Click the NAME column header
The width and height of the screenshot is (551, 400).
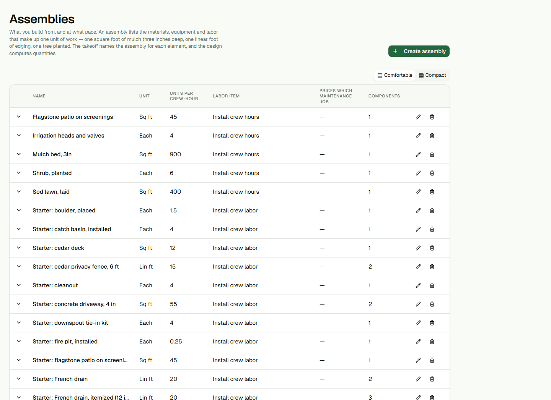tap(39, 96)
